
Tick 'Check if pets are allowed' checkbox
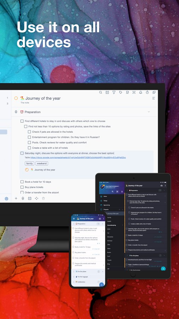(29, 132)
